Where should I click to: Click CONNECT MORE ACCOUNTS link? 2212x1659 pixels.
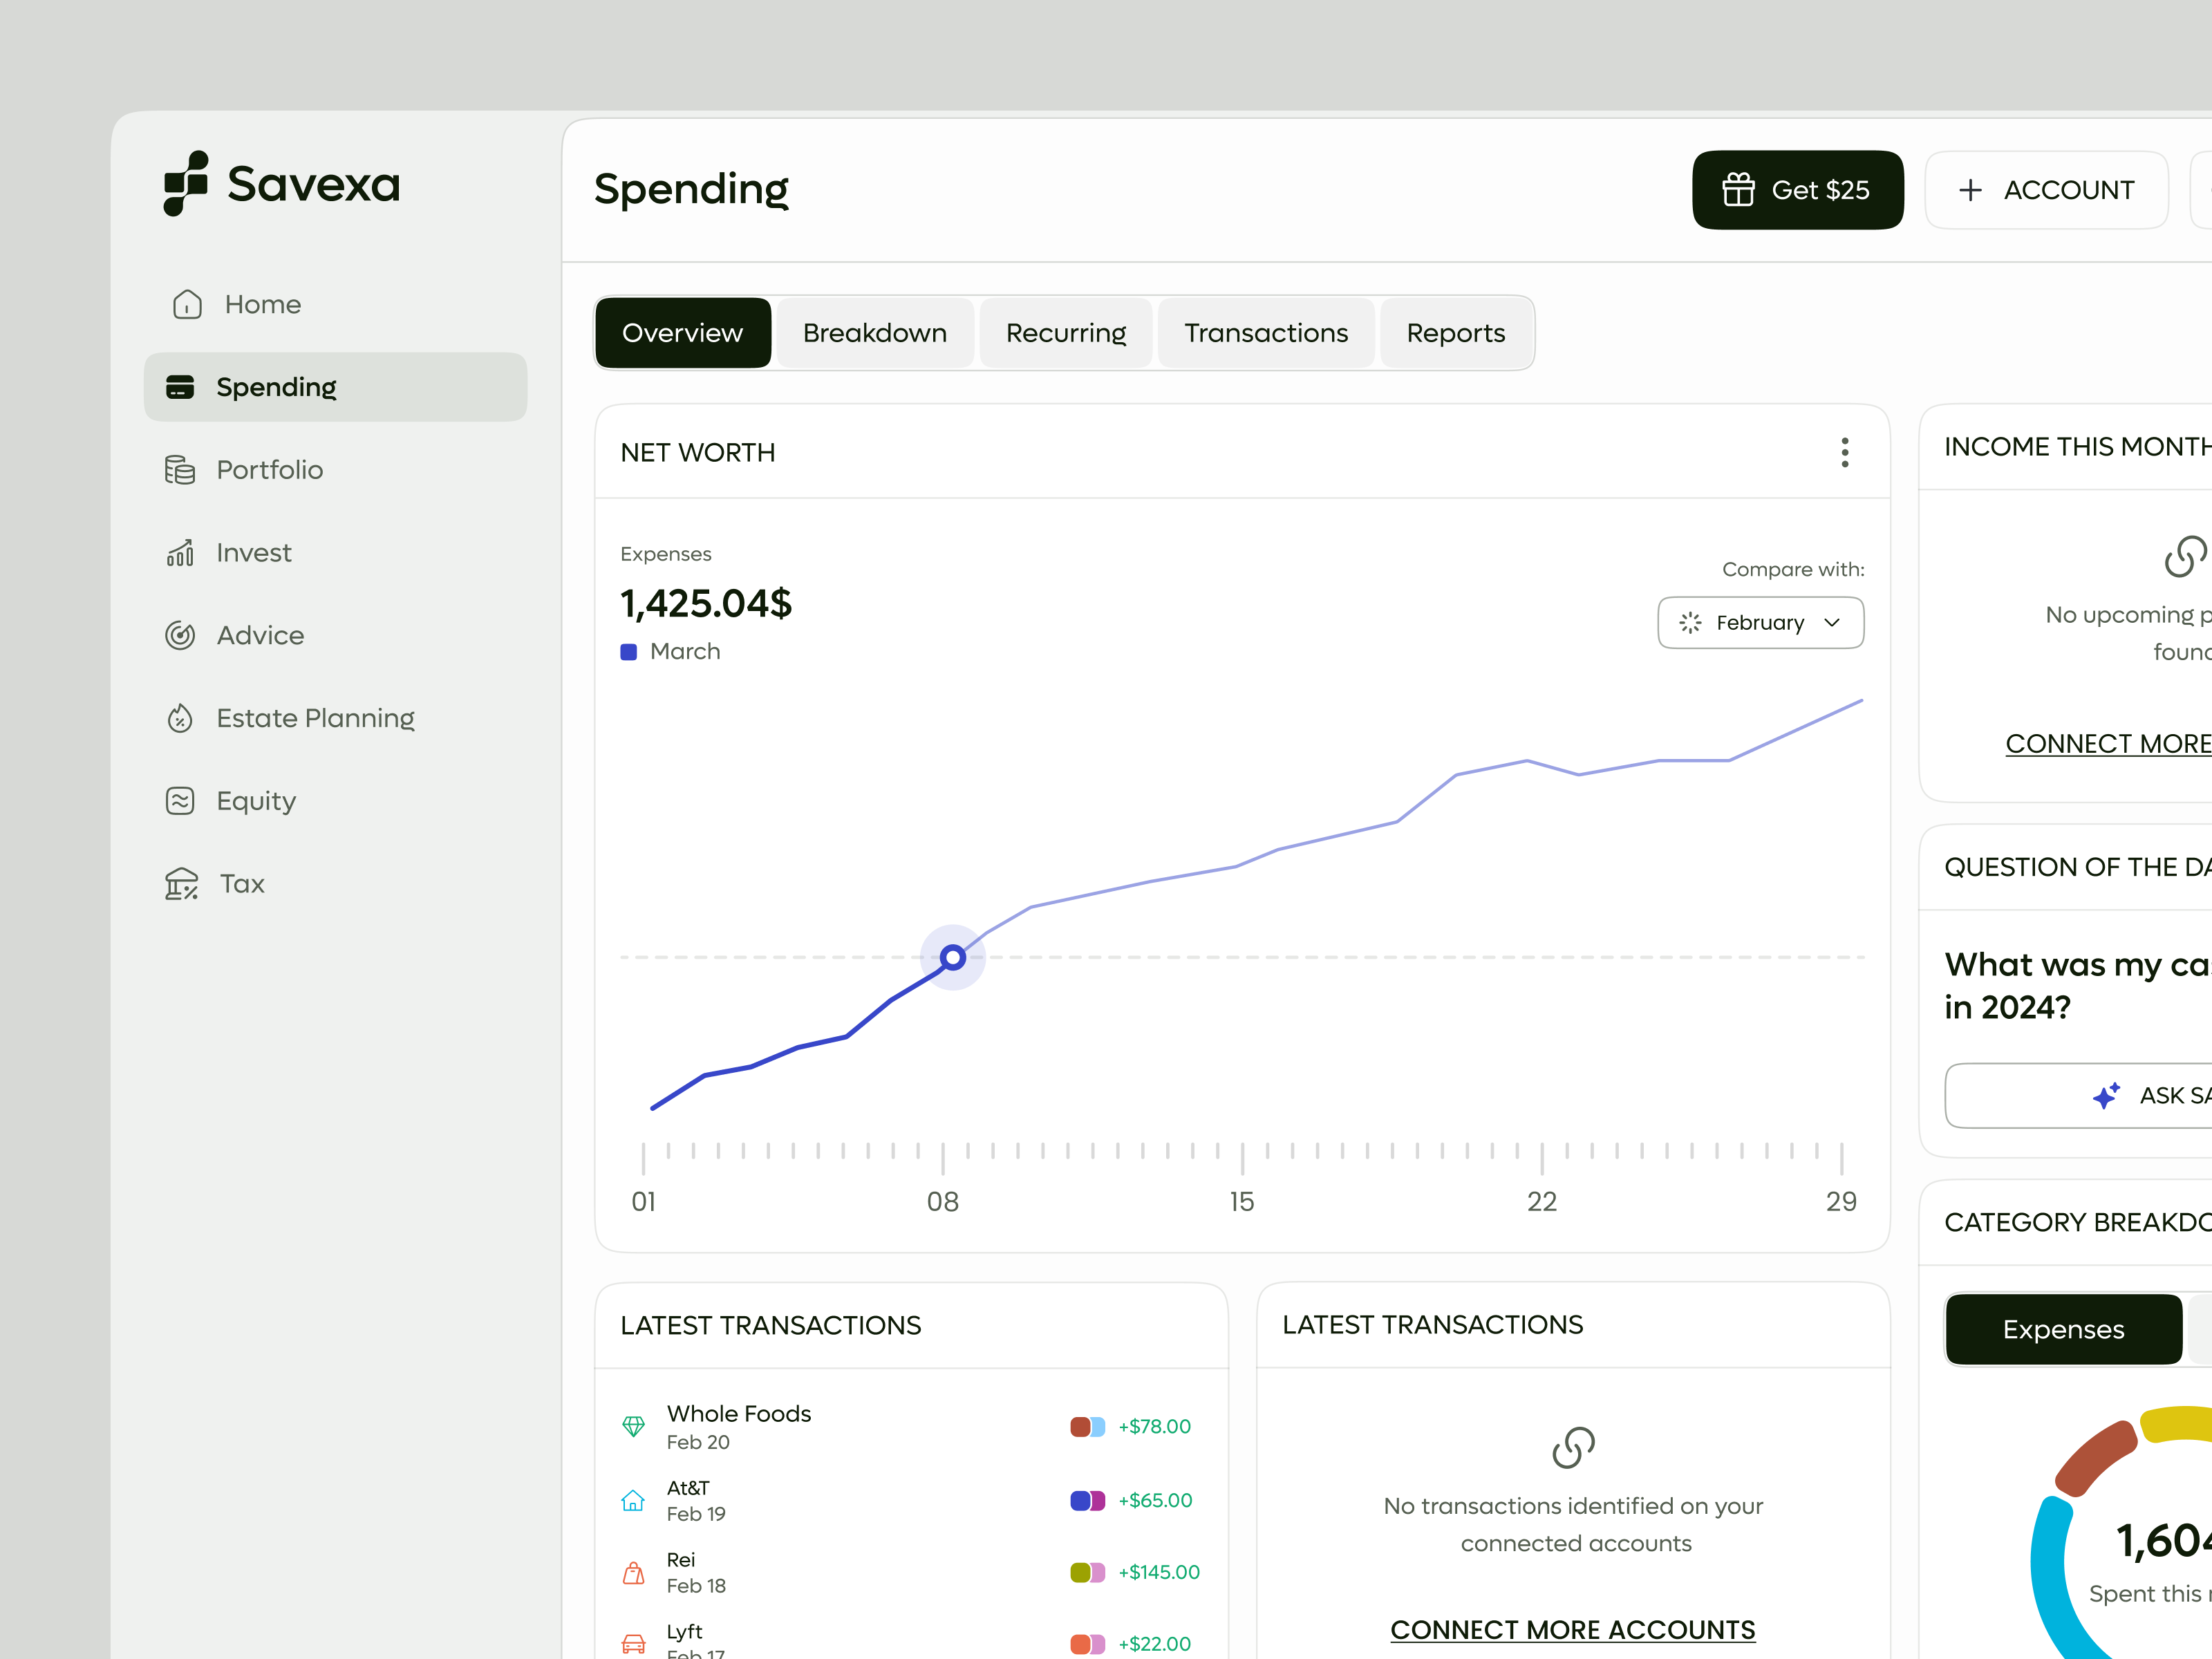[1572, 1629]
